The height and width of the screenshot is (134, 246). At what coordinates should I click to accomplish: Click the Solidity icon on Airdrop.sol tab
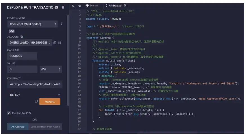(x=106, y=6)
